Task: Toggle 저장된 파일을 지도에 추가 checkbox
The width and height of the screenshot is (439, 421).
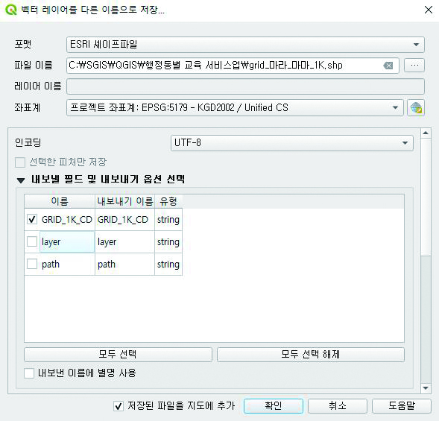Action: (x=119, y=406)
